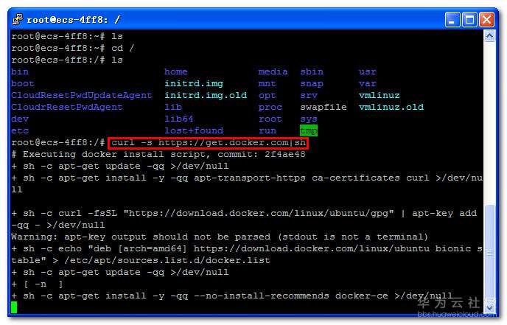The width and height of the screenshot is (507, 325).
Task: Select the 'mnt' directory name
Action: click(267, 83)
